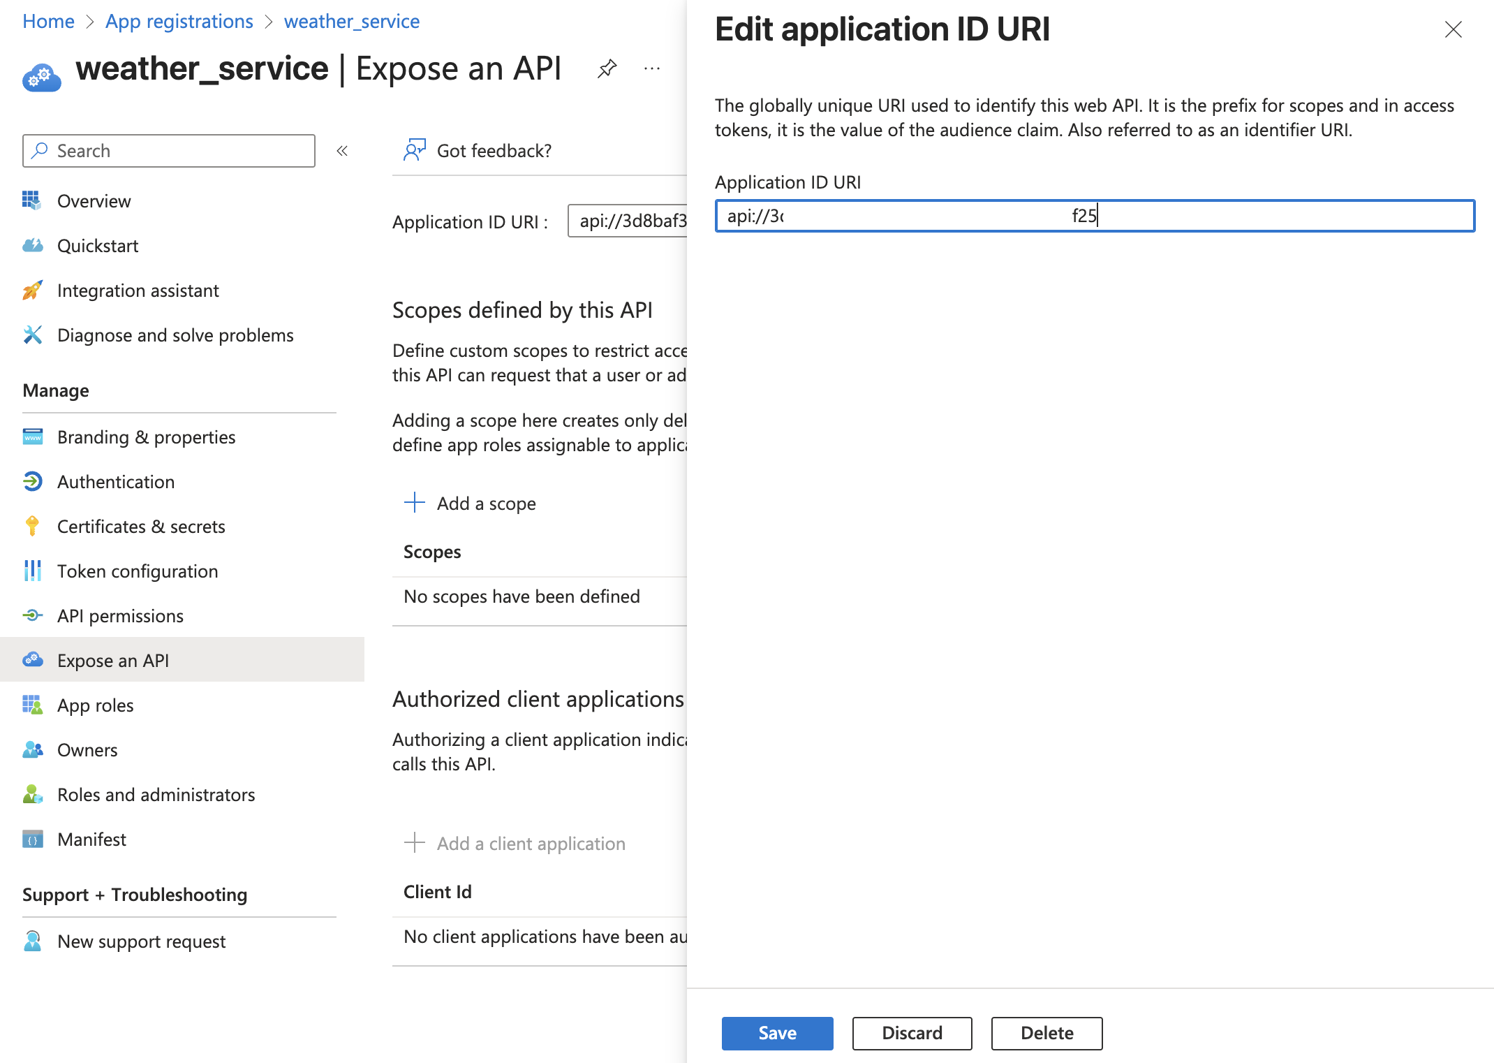Focus the sidebar Search field
Screen dimensions: 1494x1063
[168, 151]
